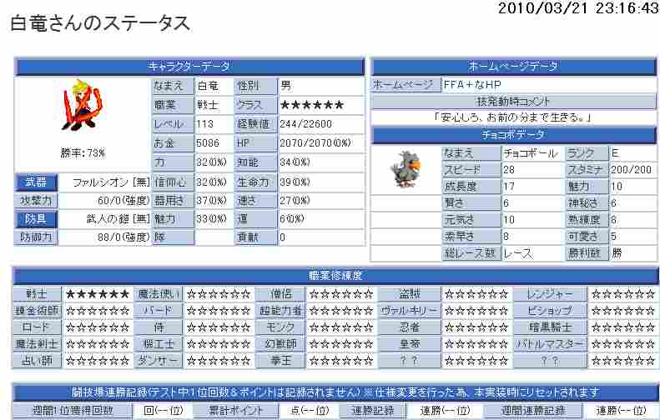Click the weapon name ファルシオン [無]

(x=111, y=182)
